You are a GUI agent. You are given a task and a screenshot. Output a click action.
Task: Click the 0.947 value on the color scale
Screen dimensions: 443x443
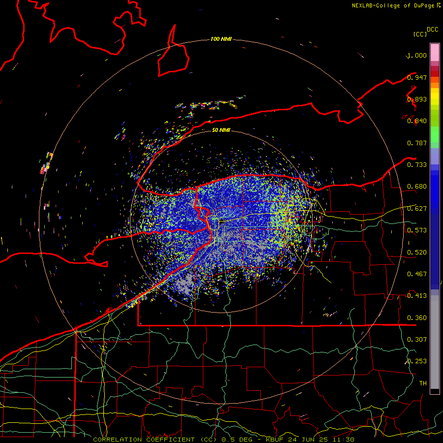[417, 77]
